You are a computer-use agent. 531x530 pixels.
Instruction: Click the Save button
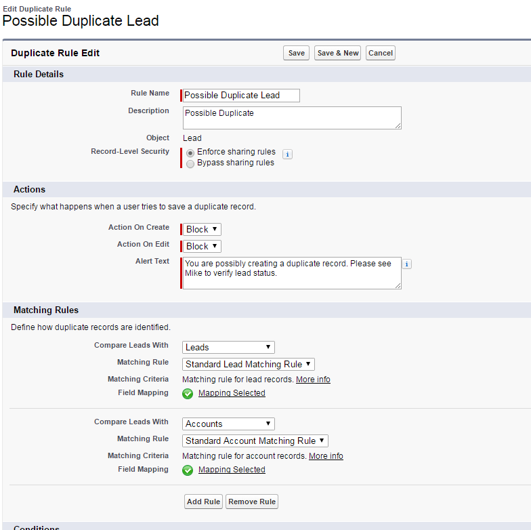click(x=296, y=54)
